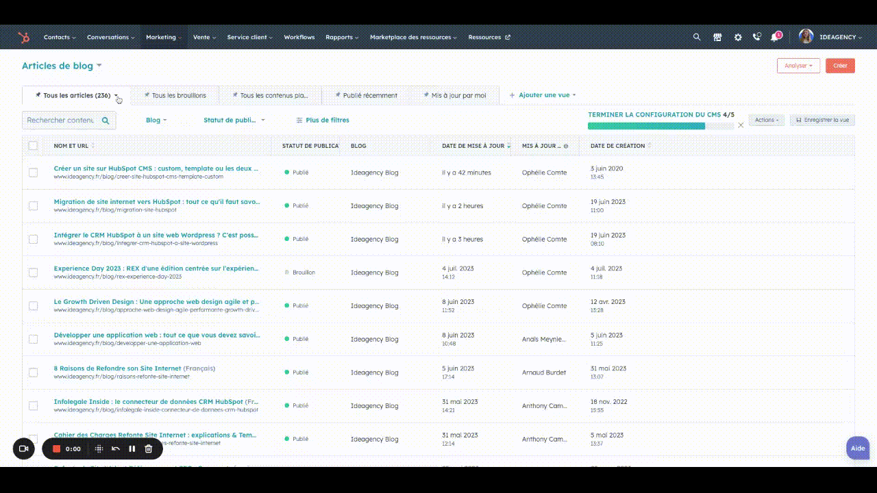Image resolution: width=877 pixels, height=493 pixels.
Task: Open the Service client menu
Action: [x=249, y=37]
